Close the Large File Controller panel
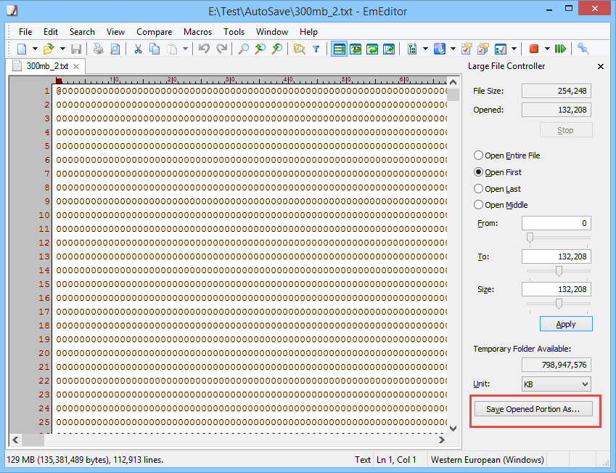This screenshot has height=473, width=616. [x=600, y=67]
